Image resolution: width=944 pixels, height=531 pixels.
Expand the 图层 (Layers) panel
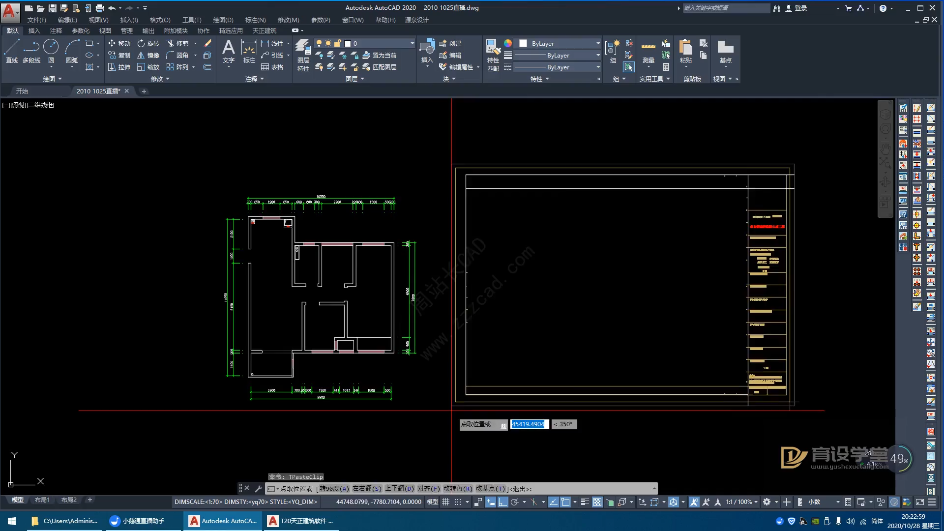[x=354, y=79]
